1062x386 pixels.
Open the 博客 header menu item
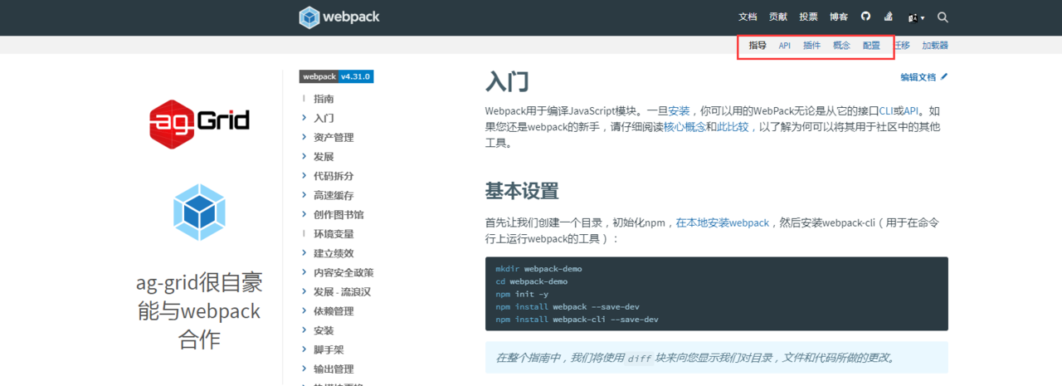(x=839, y=17)
